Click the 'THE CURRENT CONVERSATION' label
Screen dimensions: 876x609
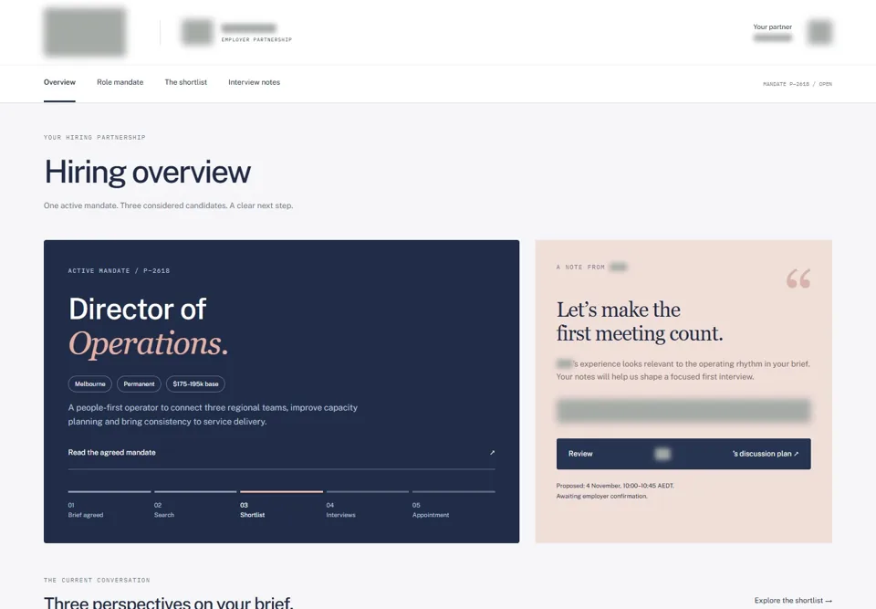pos(97,581)
